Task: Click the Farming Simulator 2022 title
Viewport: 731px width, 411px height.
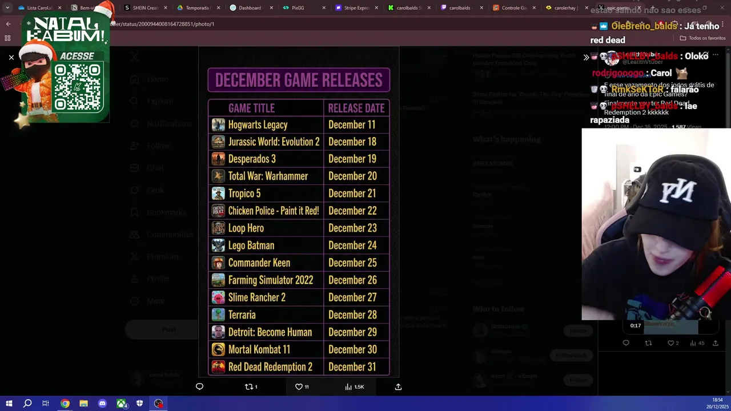Action: [x=271, y=280]
